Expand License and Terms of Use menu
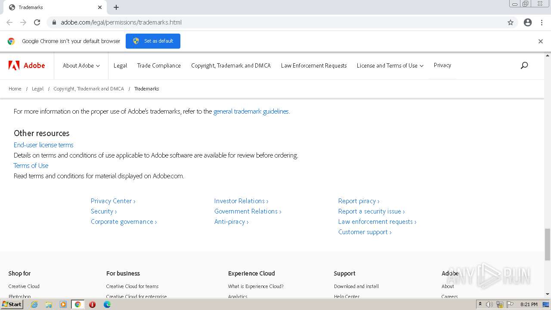Viewport: 551px width, 310px height. 390,65
